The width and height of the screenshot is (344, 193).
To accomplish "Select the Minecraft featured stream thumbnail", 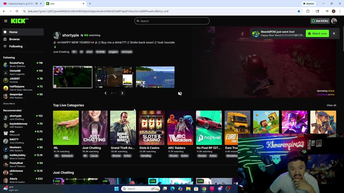I will pyautogui.click(x=155, y=77).
